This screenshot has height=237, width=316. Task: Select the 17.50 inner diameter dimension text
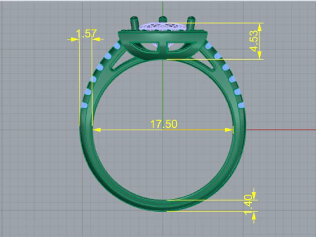click(164, 124)
